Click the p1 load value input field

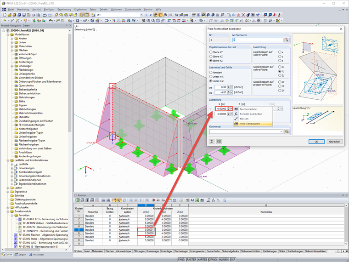[x=221, y=87]
